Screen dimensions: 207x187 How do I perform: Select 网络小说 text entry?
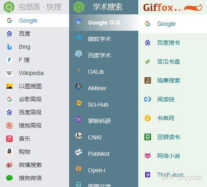(169, 156)
